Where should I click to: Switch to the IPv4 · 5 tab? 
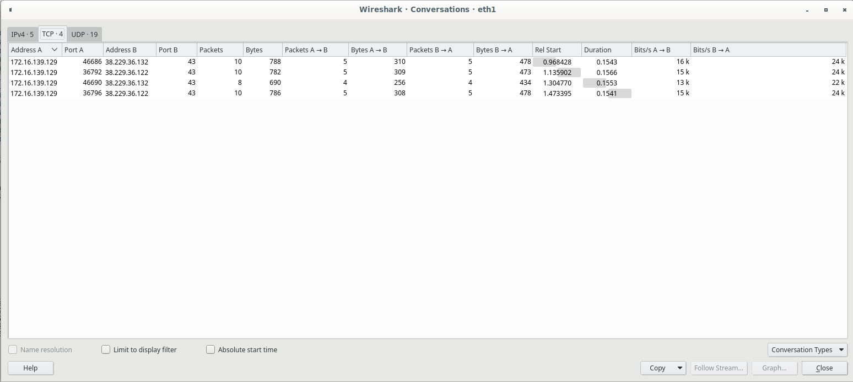(x=23, y=34)
